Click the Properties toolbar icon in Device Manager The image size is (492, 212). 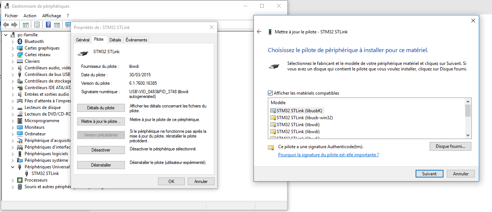[37, 25]
